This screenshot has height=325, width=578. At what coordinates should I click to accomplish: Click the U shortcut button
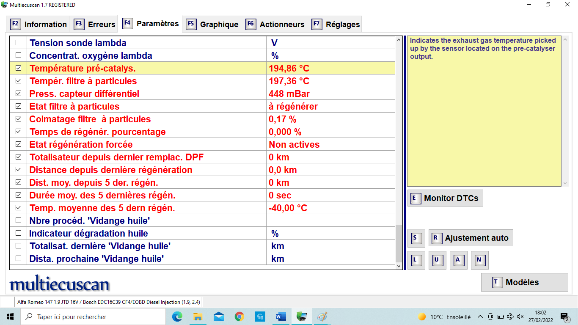coord(437,260)
